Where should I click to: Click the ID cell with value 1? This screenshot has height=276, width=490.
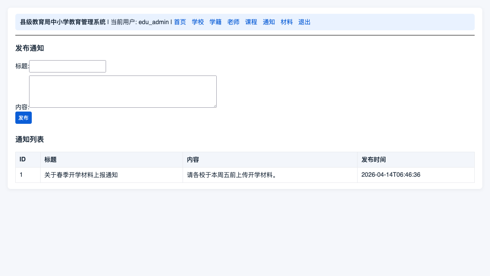pyautogui.click(x=28, y=175)
